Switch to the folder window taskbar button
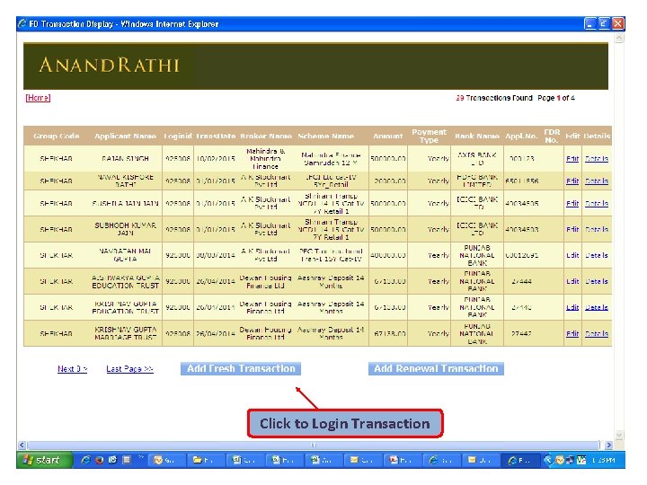The width and height of the screenshot is (647, 485). coord(205,460)
